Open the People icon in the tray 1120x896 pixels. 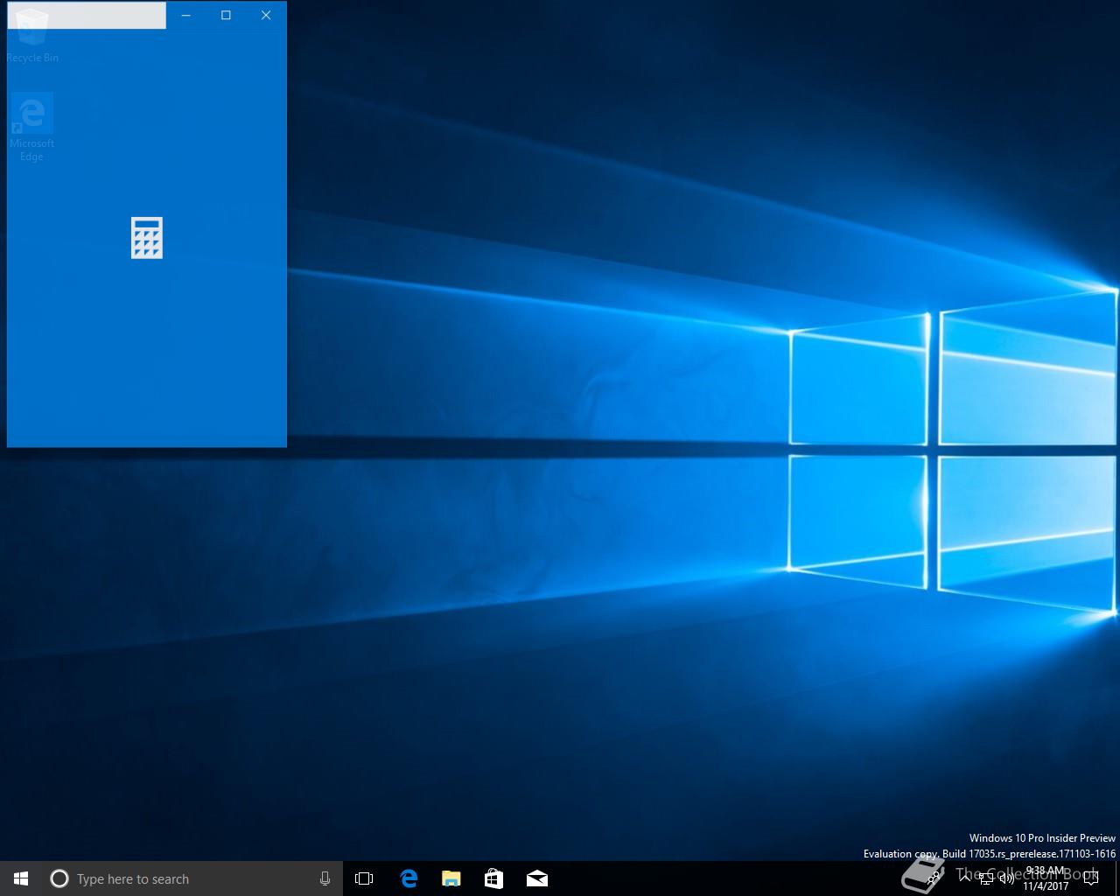tap(934, 878)
